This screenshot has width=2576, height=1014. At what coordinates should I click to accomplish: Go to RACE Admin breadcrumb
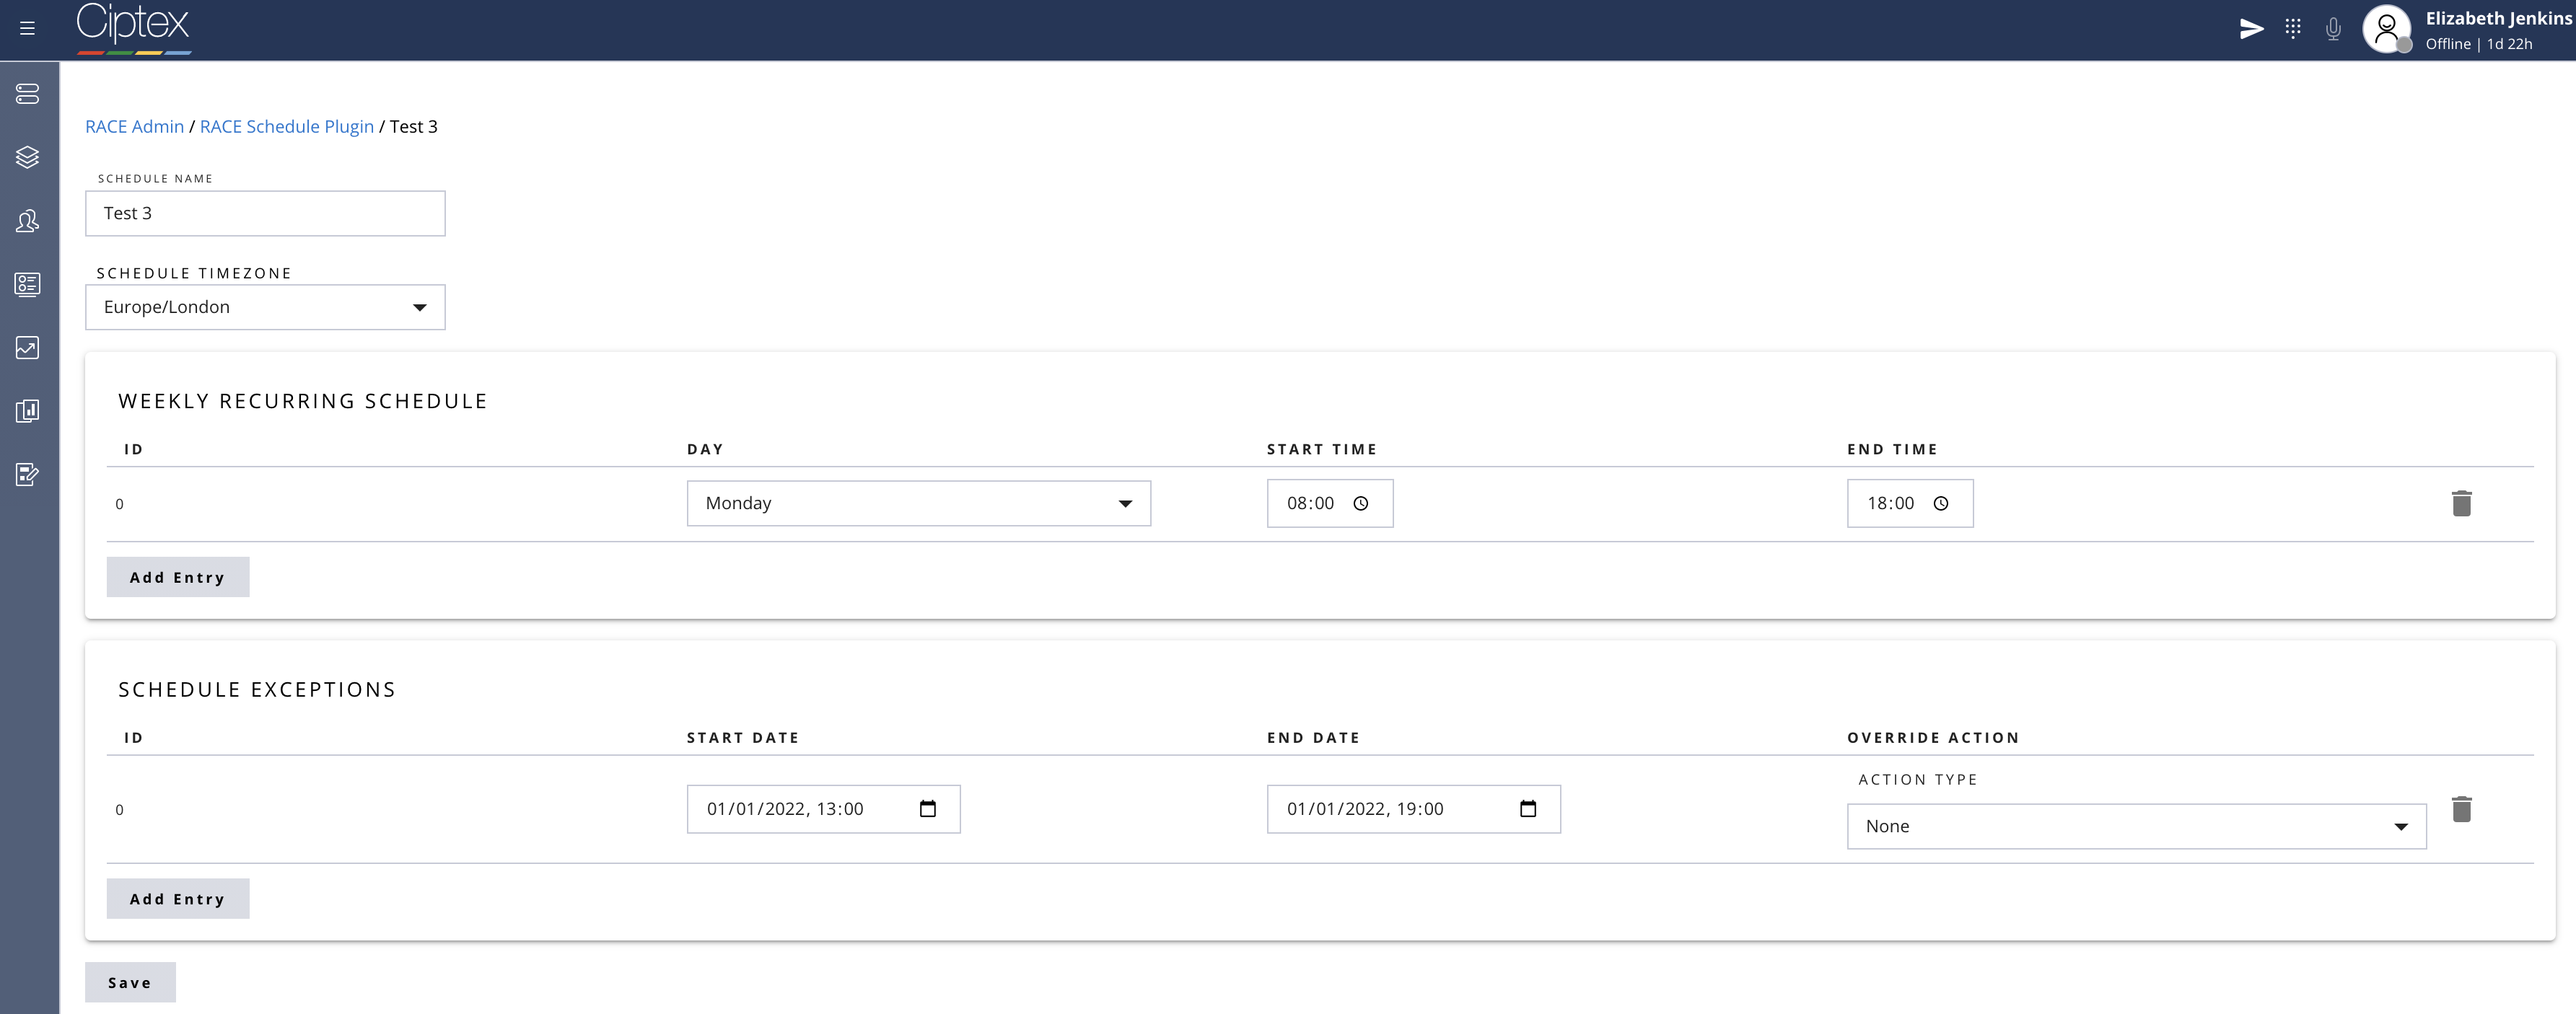[x=135, y=127]
